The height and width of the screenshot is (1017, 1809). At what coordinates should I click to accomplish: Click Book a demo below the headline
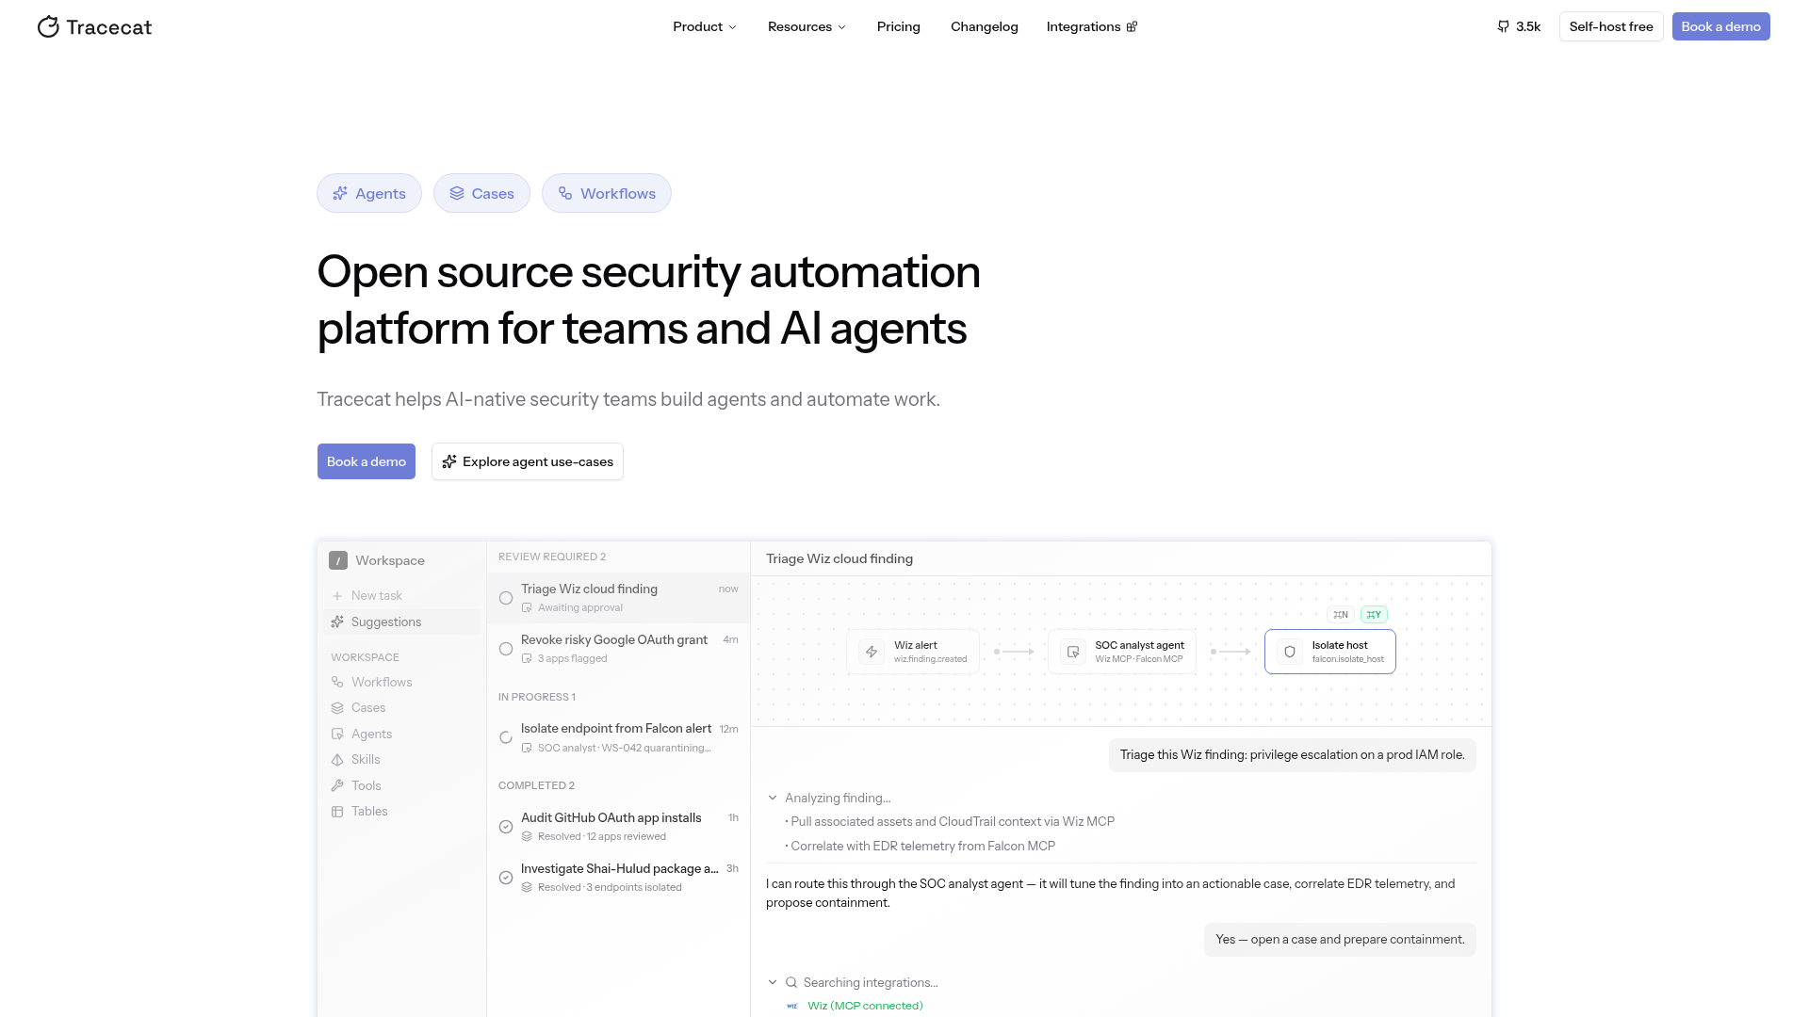tap(367, 461)
